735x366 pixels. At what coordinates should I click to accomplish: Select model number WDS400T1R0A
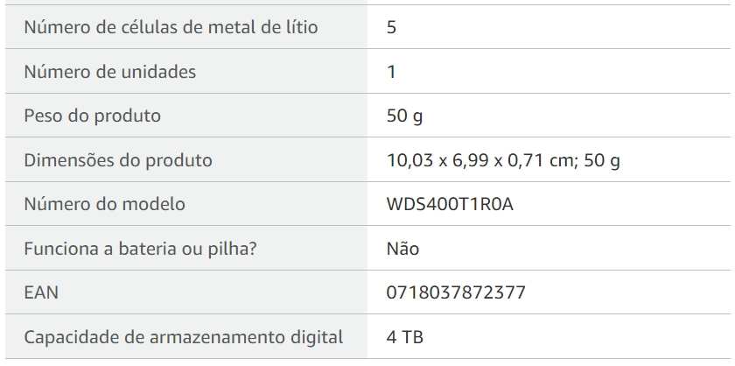(x=450, y=204)
